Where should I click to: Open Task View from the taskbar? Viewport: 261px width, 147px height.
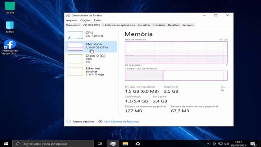click(x=100, y=144)
